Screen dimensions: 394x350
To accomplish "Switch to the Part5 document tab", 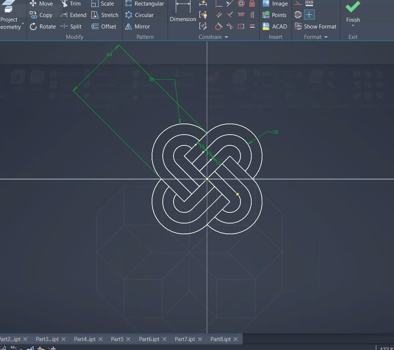I will [x=117, y=339].
